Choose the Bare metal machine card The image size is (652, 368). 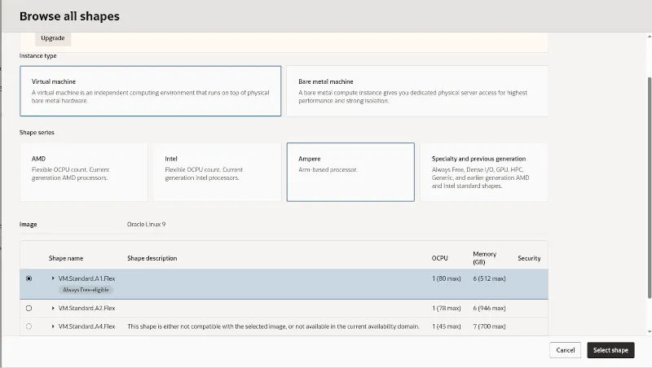(x=417, y=91)
